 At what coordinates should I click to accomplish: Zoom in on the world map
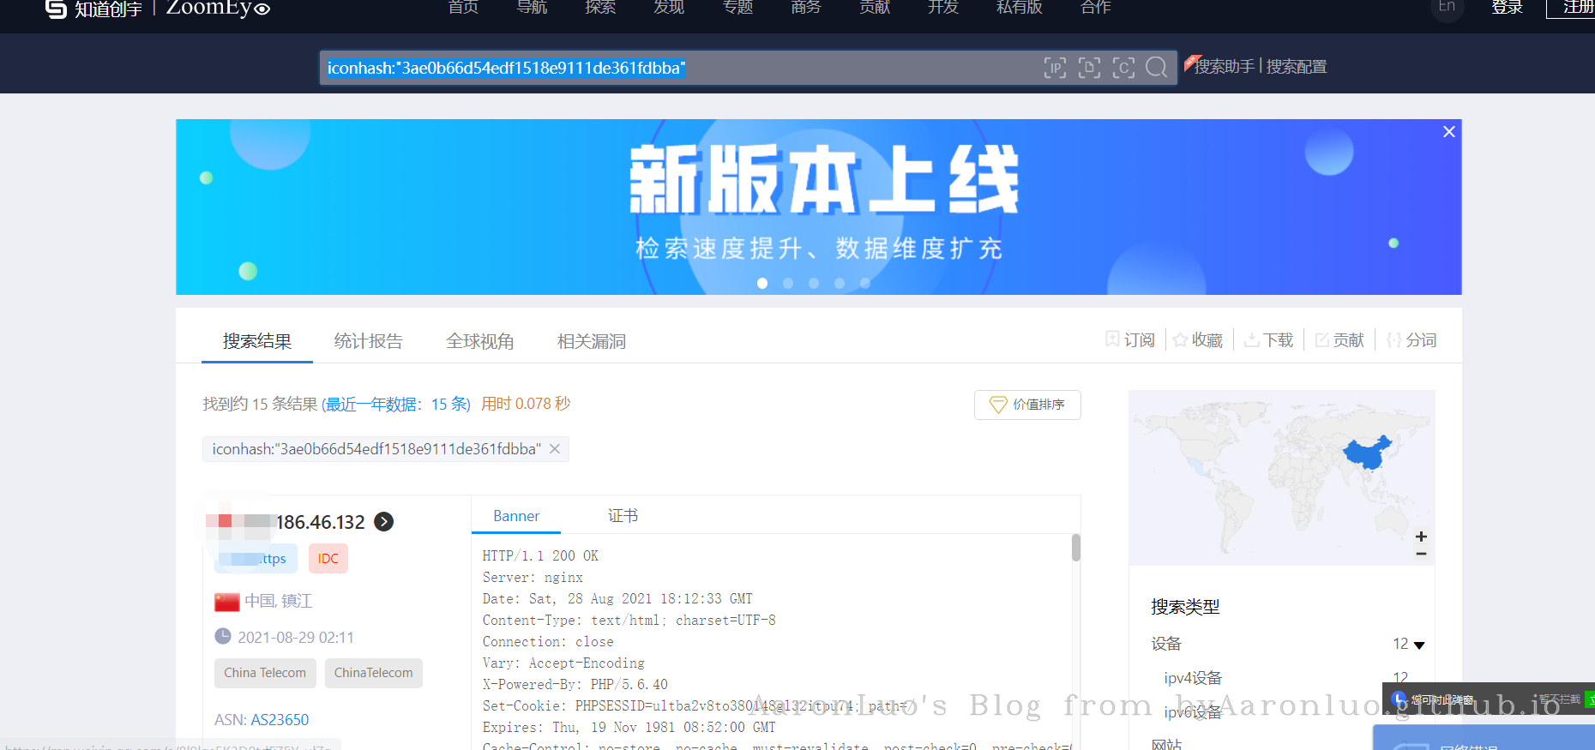pyautogui.click(x=1421, y=537)
